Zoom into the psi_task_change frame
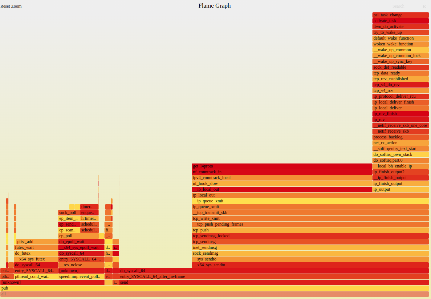431x299 pixels. (400, 15)
